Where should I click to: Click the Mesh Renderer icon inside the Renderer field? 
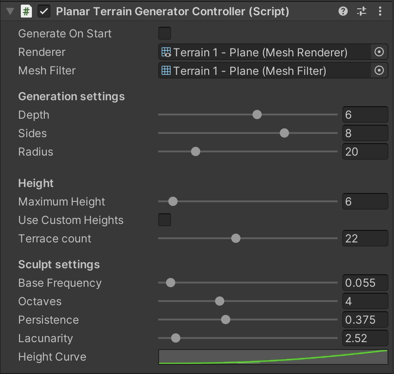click(166, 52)
